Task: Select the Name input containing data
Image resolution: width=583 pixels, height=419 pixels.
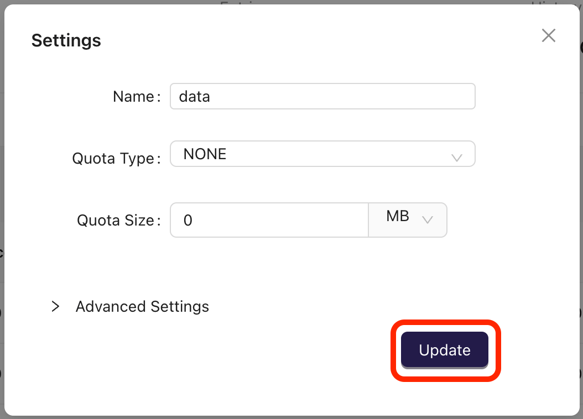Action: coord(323,96)
